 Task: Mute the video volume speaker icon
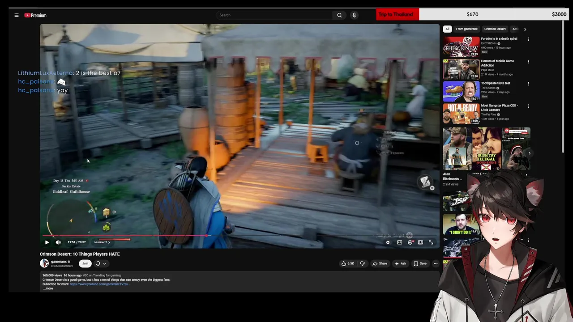(58, 242)
